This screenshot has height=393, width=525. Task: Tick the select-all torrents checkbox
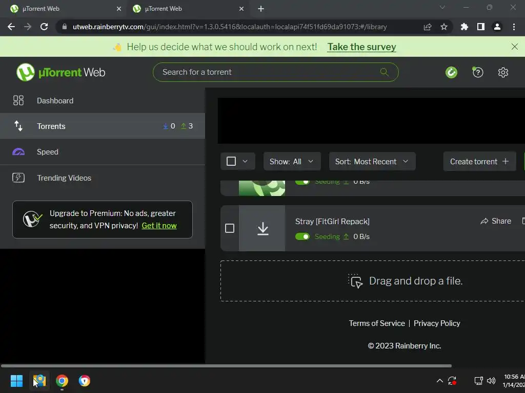coord(231,161)
